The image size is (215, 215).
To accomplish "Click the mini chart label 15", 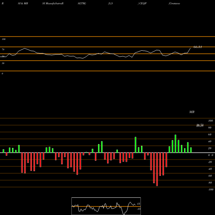I will (138, 204).
